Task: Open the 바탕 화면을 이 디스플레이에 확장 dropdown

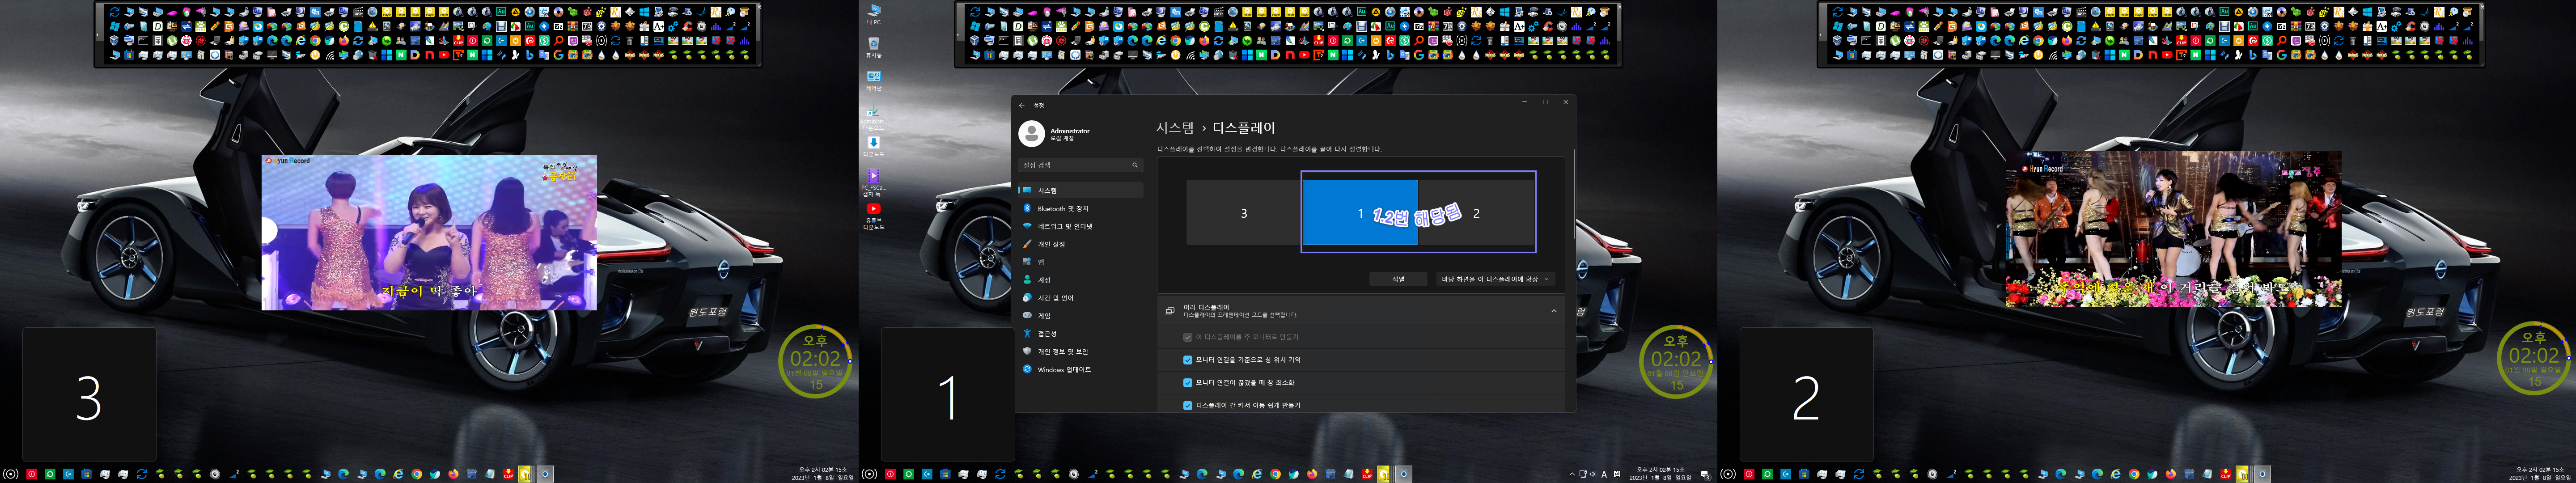Action: [x=1495, y=279]
